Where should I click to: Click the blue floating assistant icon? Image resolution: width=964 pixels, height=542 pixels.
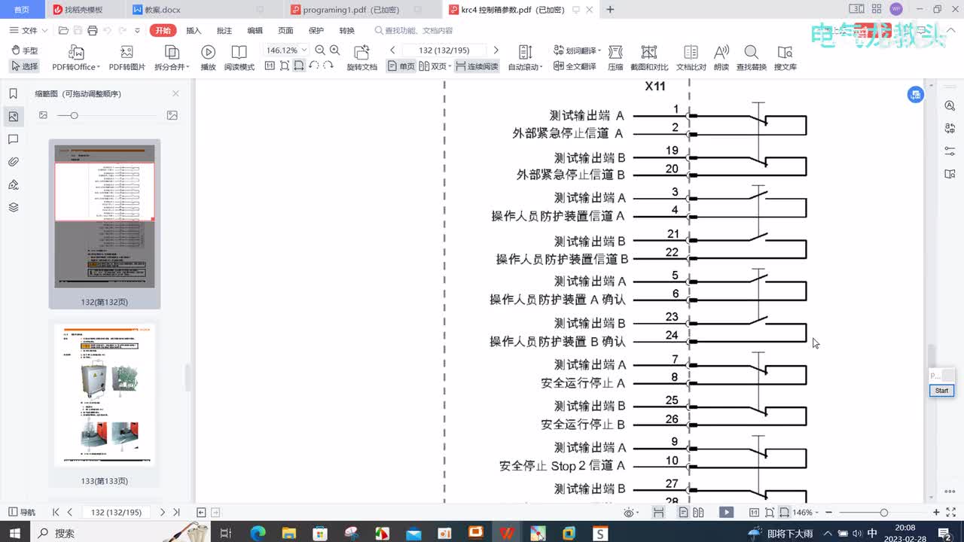[915, 95]
